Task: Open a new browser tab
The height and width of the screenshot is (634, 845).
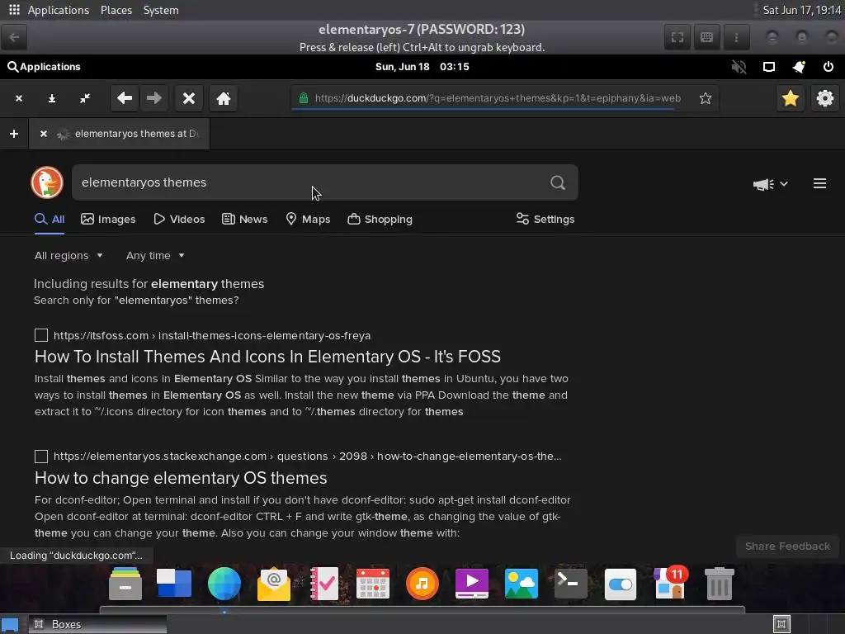Action: point(14,134)
